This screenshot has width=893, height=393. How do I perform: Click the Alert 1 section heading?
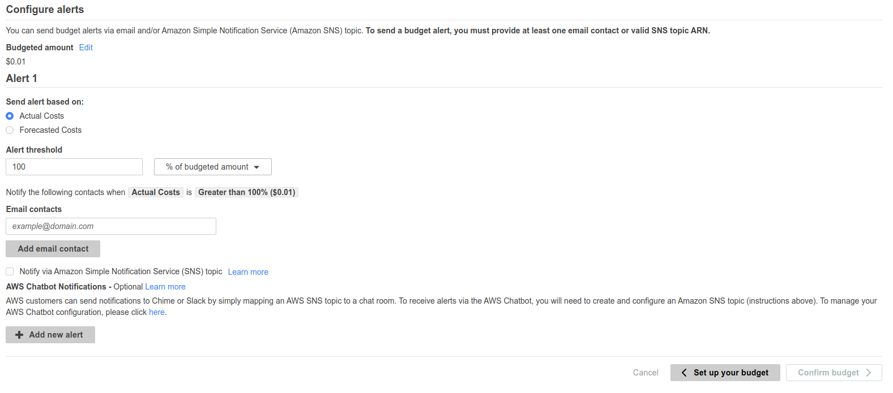22,79
